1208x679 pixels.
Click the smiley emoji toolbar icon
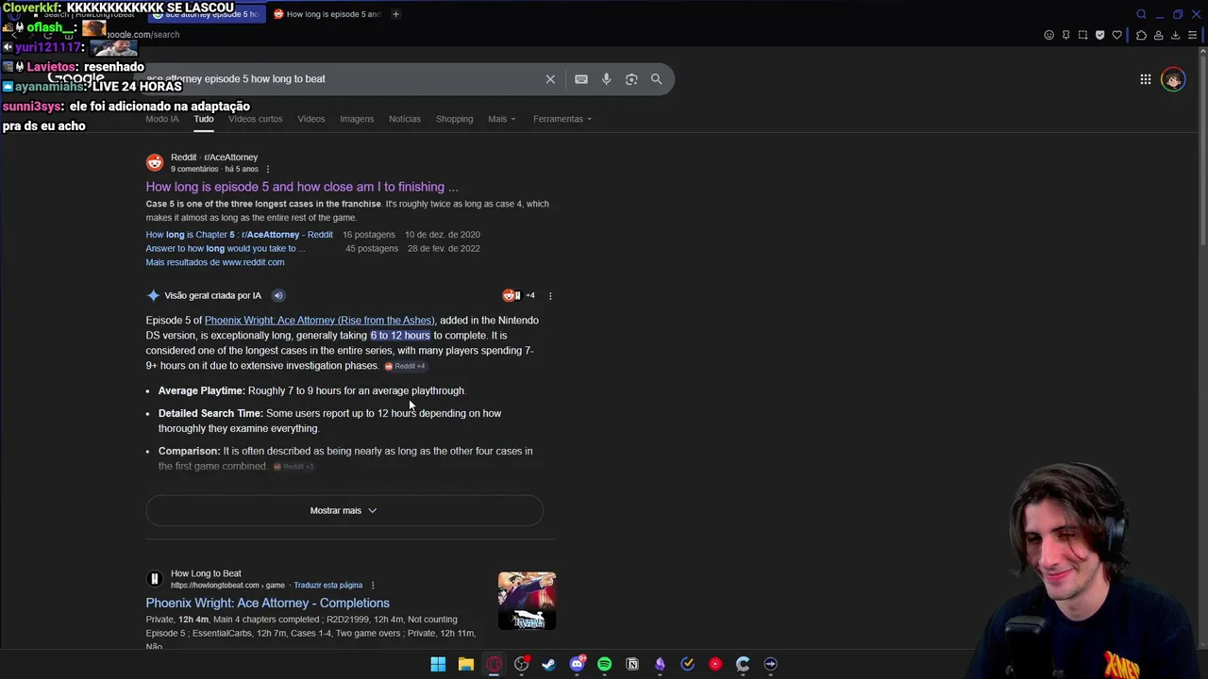[x=1049, y=35]
